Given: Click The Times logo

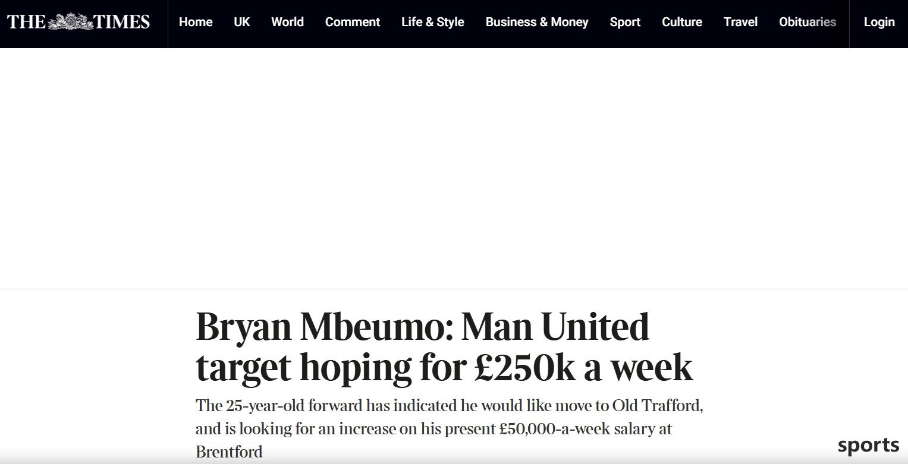Looking at the screenshot, I should (78, 22).
